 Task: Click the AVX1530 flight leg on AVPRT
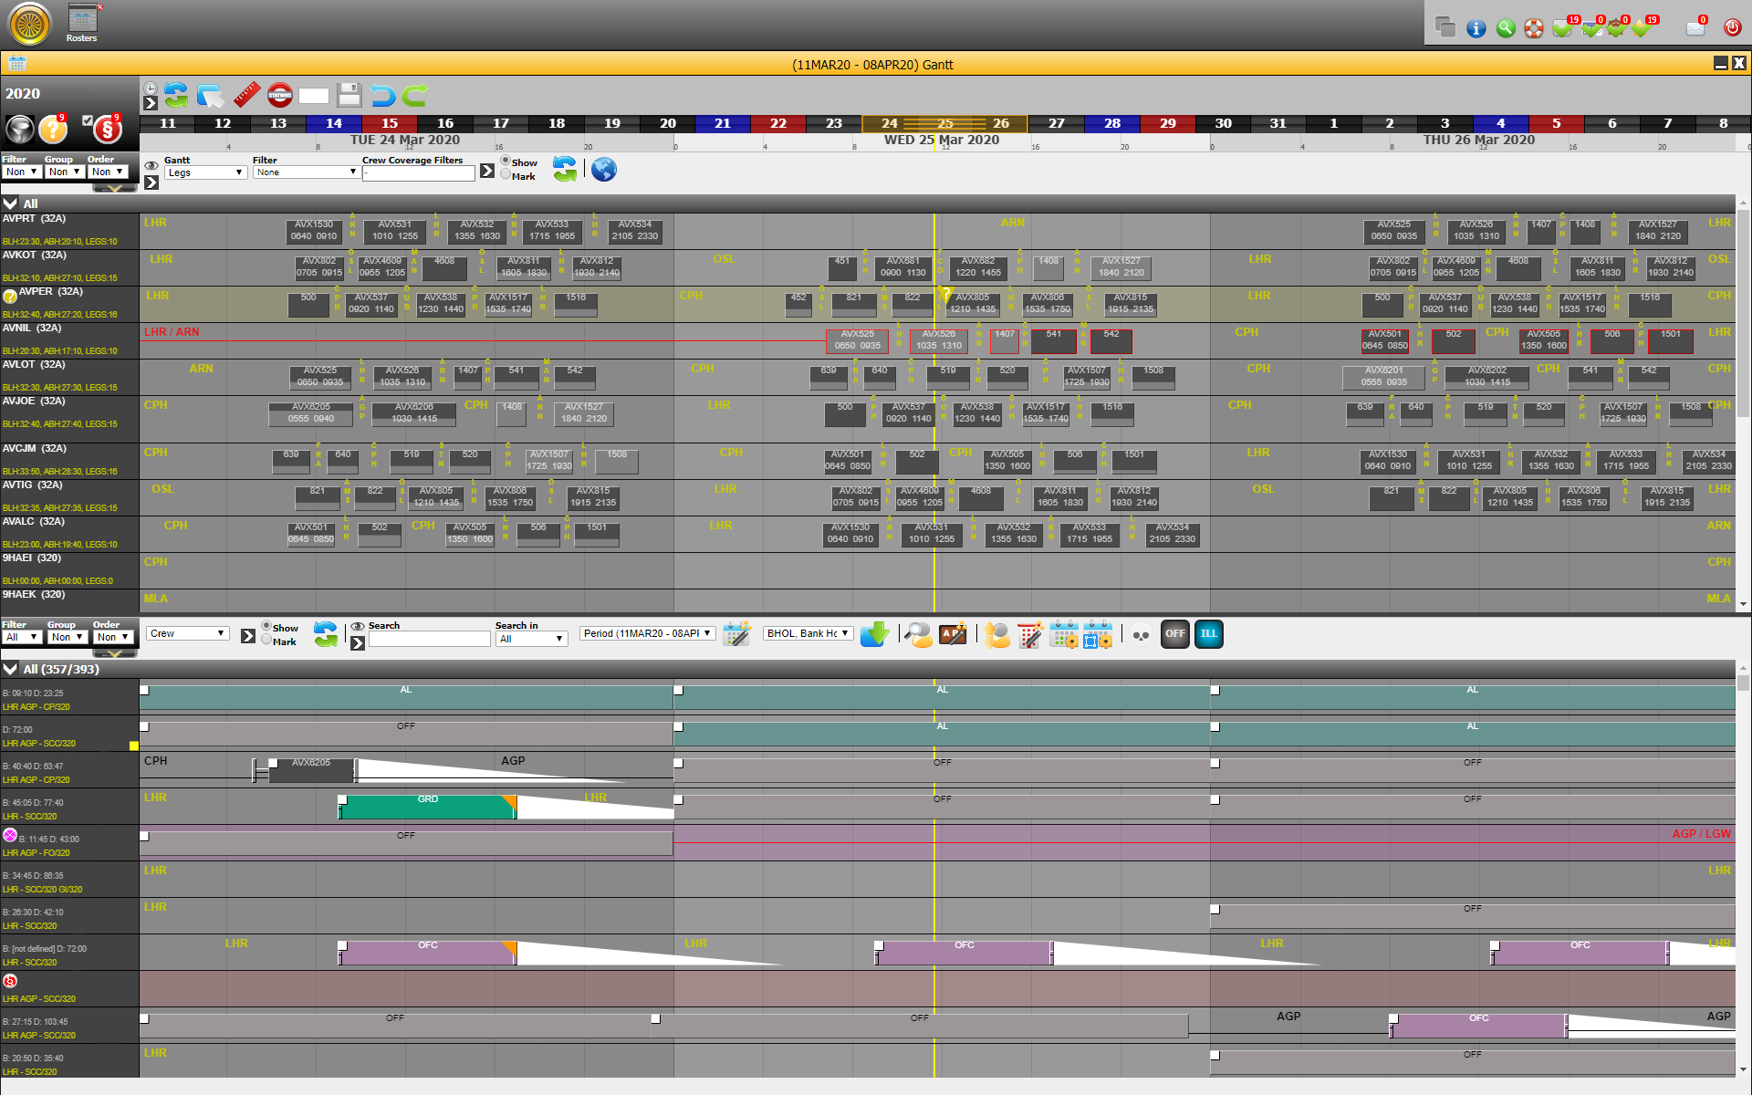point(313,230)
